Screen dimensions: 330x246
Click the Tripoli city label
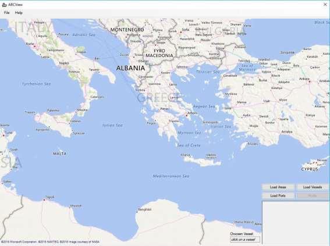pos(50,197)
